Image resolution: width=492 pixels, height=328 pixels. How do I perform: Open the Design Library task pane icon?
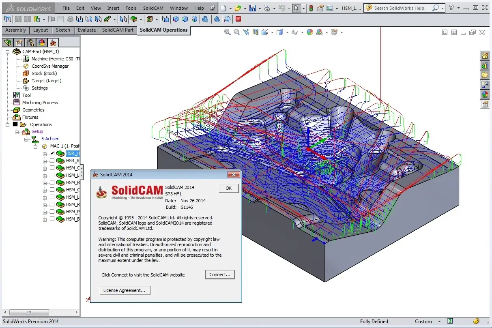[x=485, y=65]
